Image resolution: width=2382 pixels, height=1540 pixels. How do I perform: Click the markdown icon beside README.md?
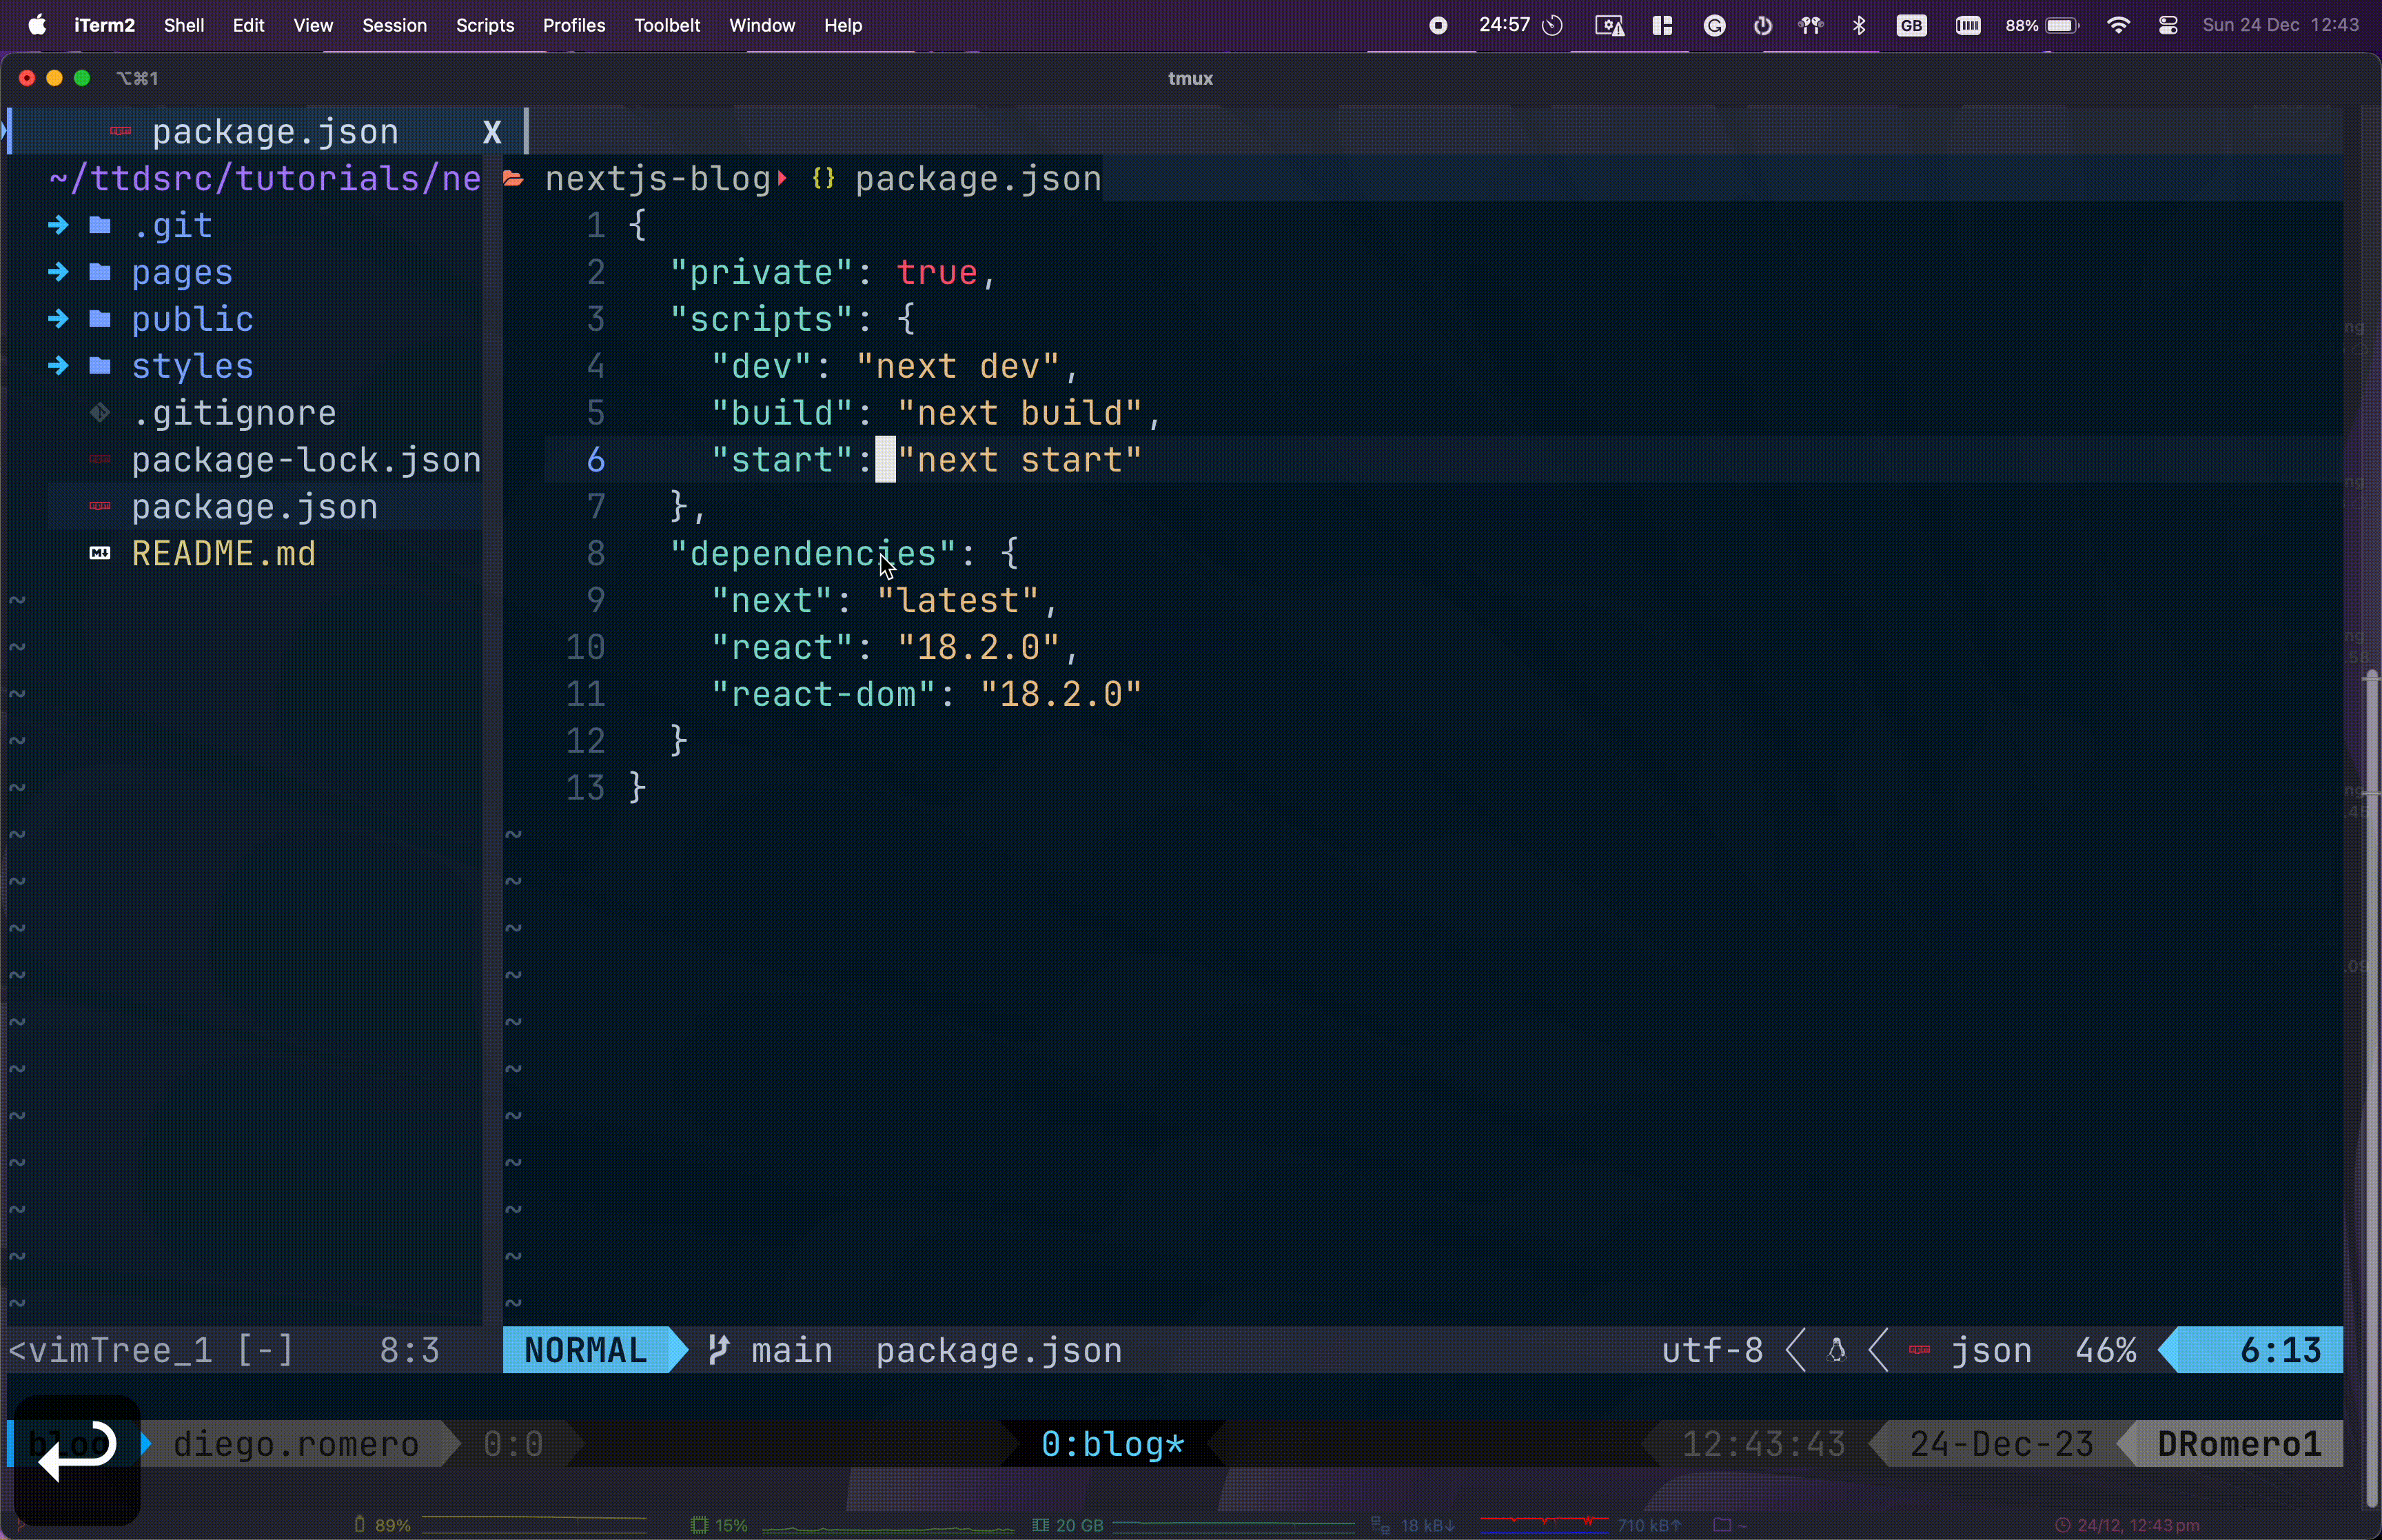(100, 554)
